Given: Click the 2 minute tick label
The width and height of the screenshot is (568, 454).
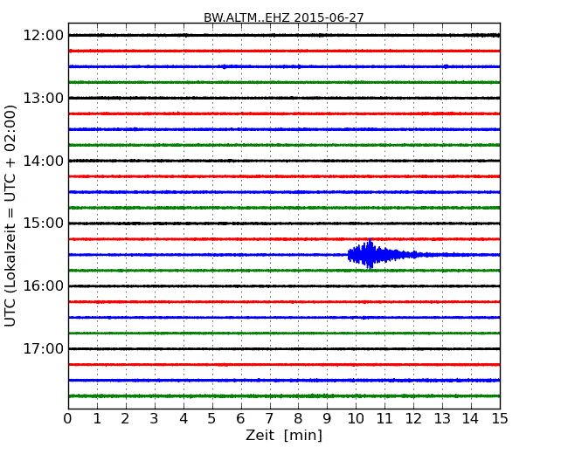Looking at the screenshot, I should (x=125, y=419).
